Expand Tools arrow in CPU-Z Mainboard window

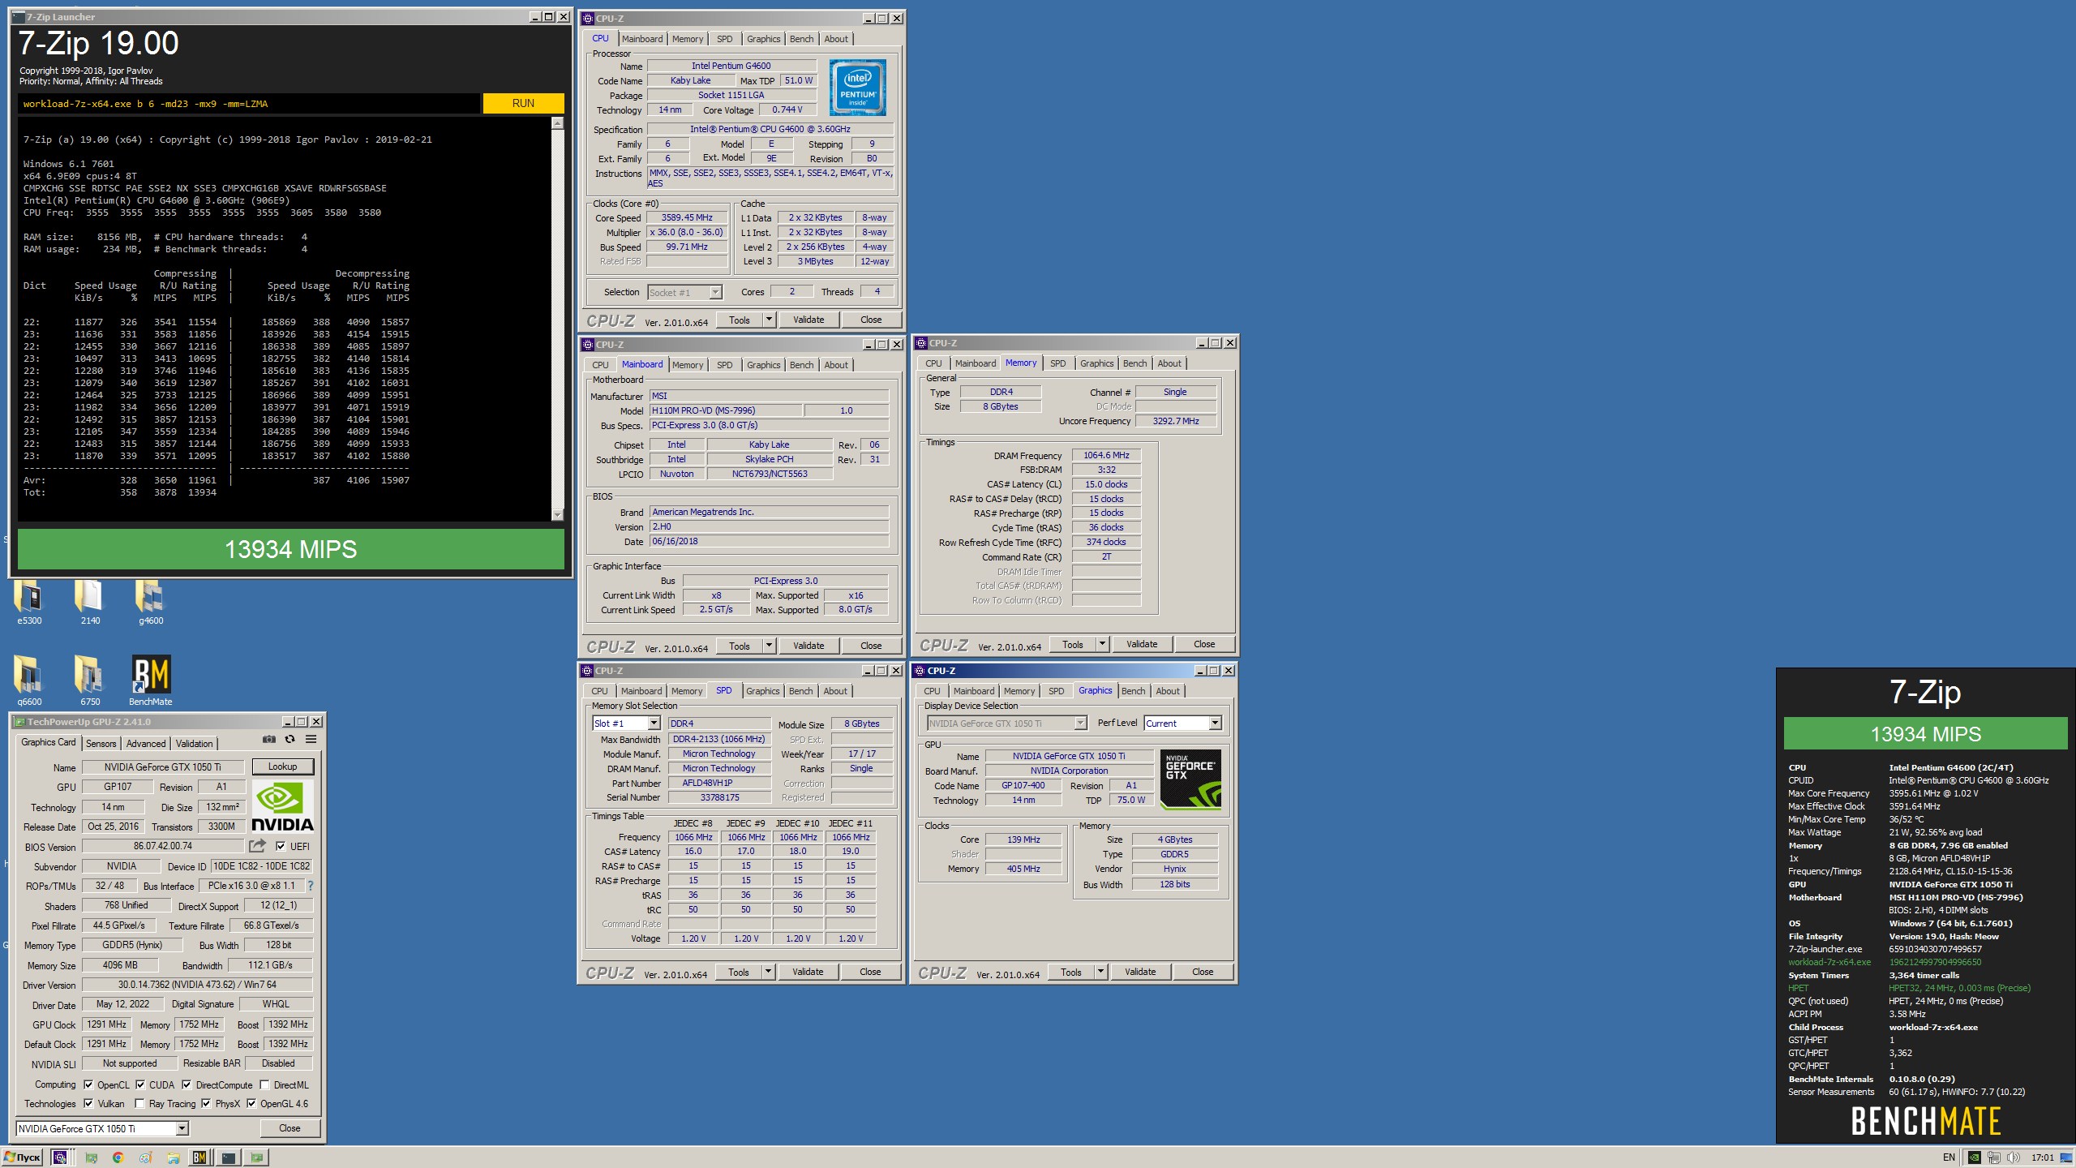[769, 646]
